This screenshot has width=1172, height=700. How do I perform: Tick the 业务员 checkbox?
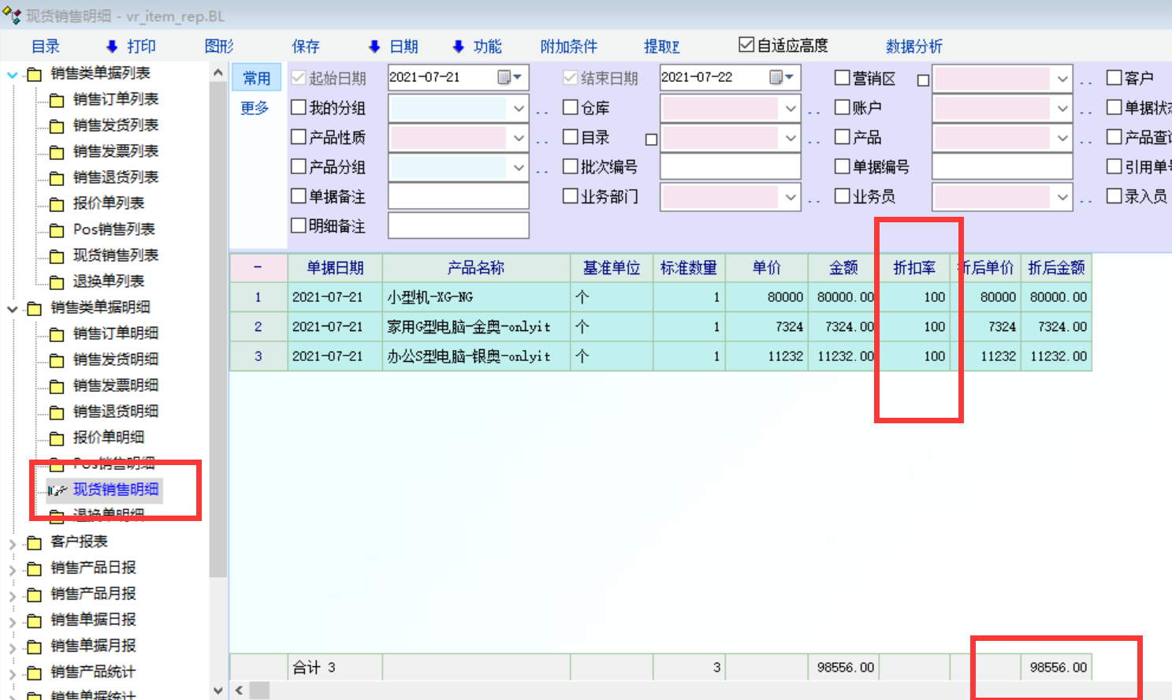tap(843, 196)
